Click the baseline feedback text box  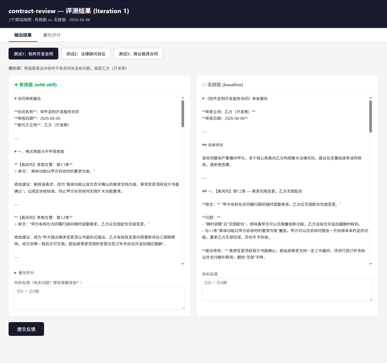pyautogui.click(x=287, y=290)
